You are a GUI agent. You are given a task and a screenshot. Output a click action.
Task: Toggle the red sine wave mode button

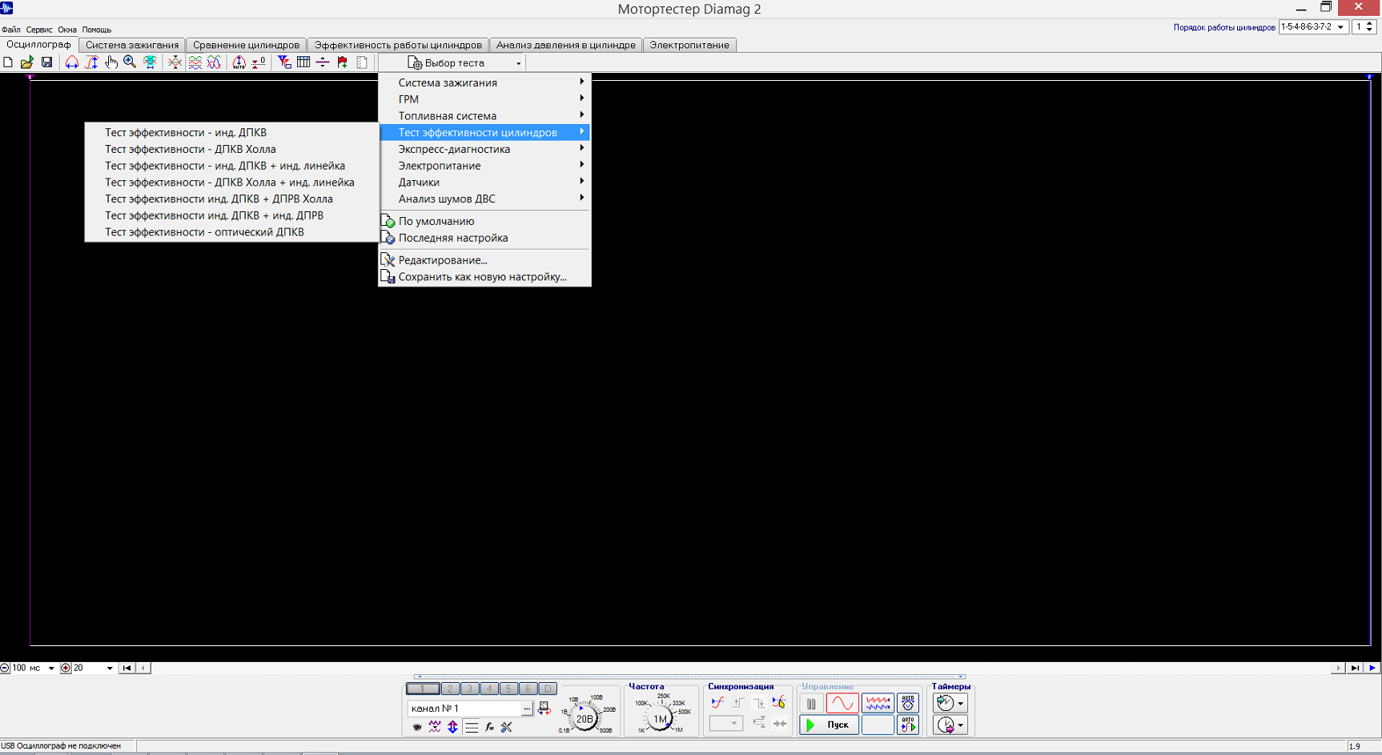click(x=842, y=704)
